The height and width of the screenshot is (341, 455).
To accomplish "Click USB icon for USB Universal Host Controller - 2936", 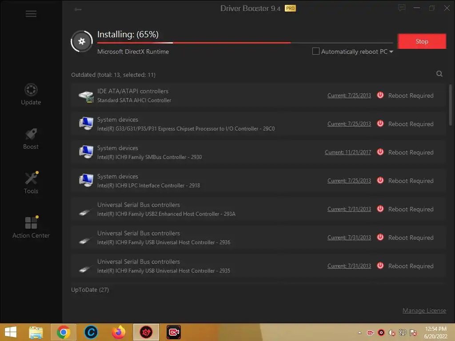I will click(x=85, y=241).
